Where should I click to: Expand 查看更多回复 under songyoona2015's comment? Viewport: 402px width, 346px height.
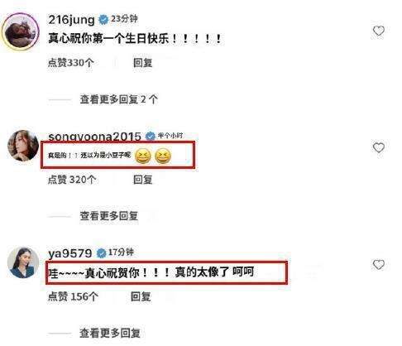tap(109, 216)
